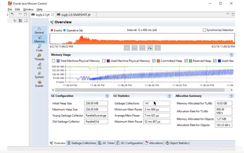244x153 pixels.
Task: Open the System tab group
Action: pyautogui.click(x=39, y=75)
